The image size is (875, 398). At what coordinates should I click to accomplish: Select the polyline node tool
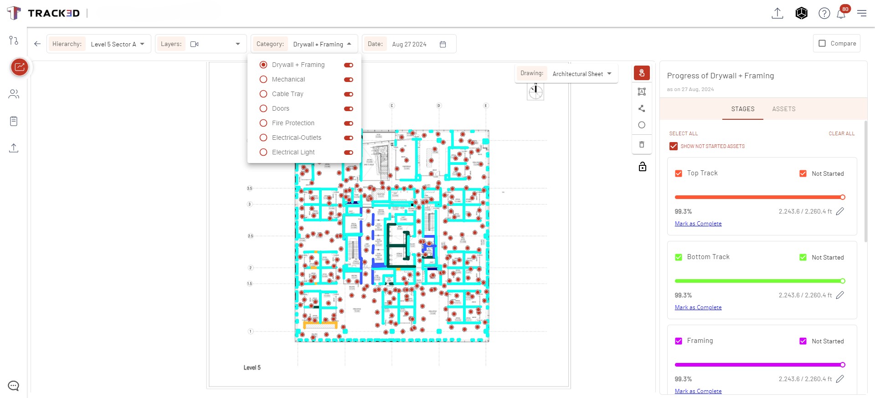point(642,108)
